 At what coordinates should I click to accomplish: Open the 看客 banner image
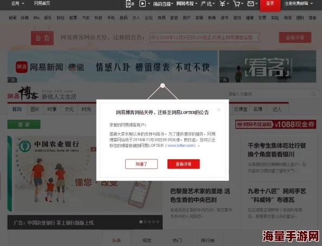268,67
